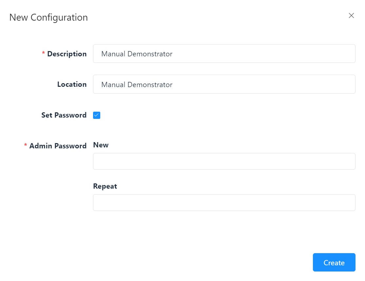Click the Location field label
The image size is (365, 281).
point(72,84)
